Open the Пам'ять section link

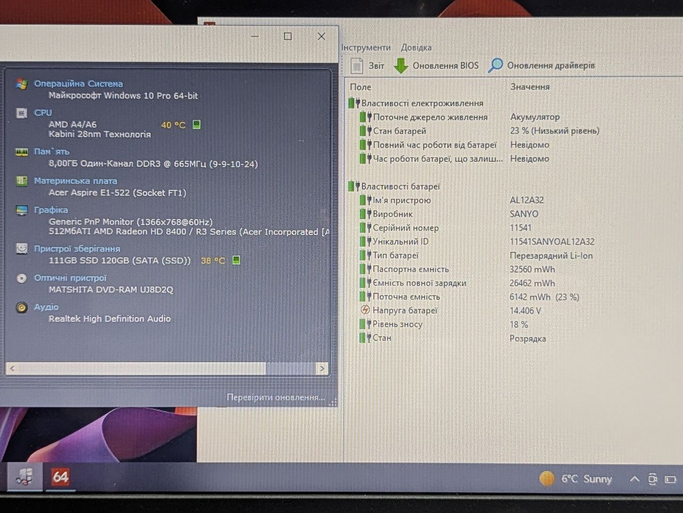pyautogui.click(x=52, y=152)
